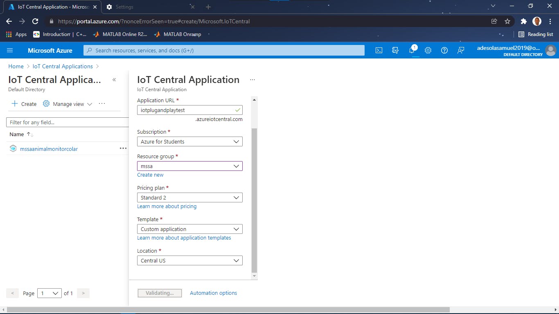Click the form scrollbar up arrow

tap(255, 99)
